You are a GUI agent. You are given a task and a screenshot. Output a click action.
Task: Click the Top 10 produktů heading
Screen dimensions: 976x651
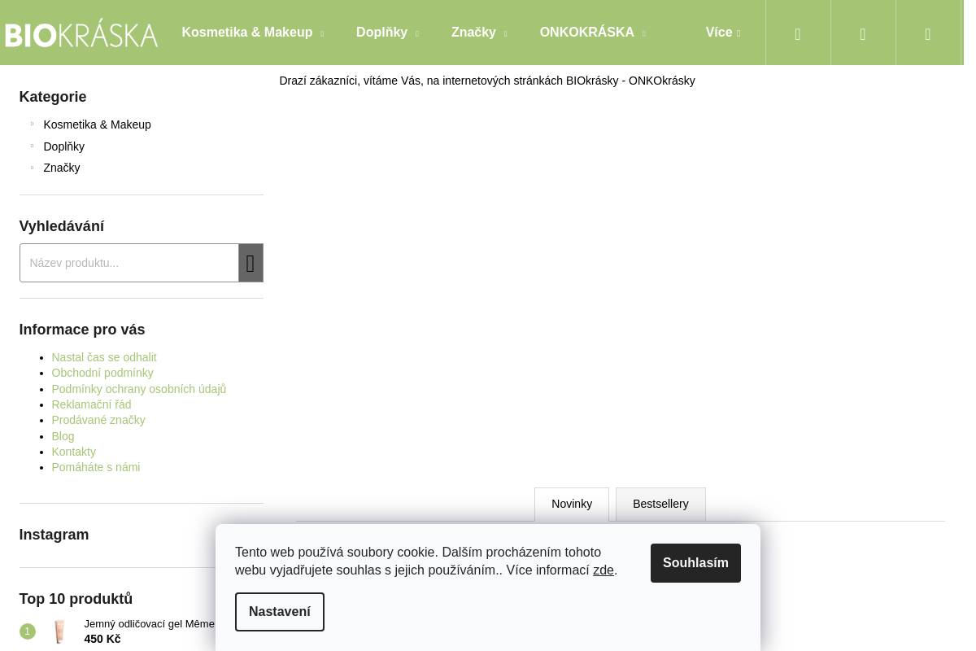tap(76, 599)
